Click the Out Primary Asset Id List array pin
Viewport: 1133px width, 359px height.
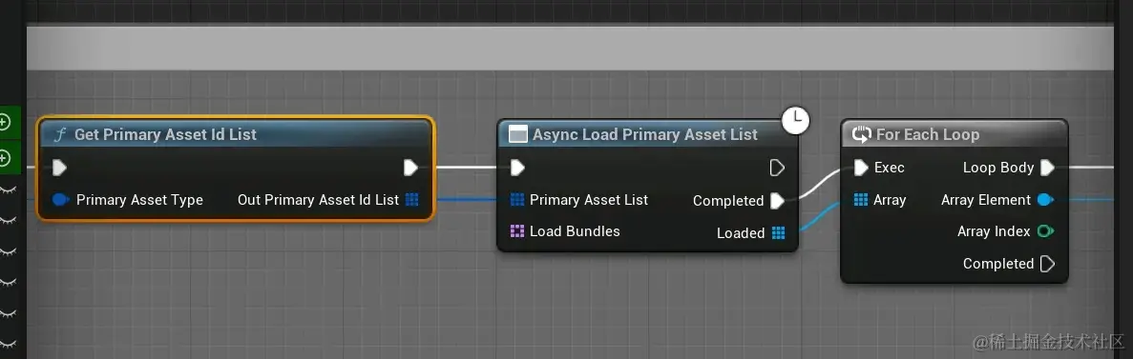411,200
